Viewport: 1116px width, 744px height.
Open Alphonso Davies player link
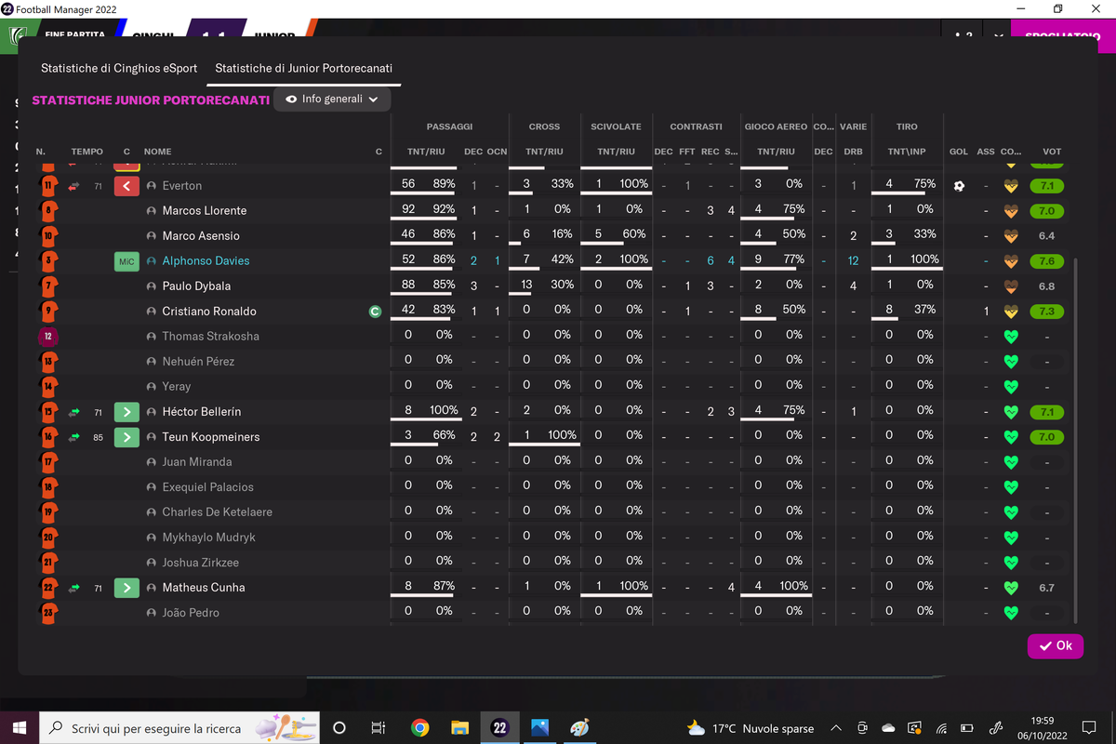(206, 261)
